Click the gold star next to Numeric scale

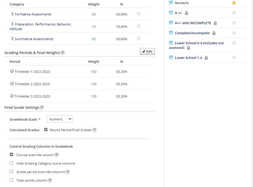click(234, 3)
